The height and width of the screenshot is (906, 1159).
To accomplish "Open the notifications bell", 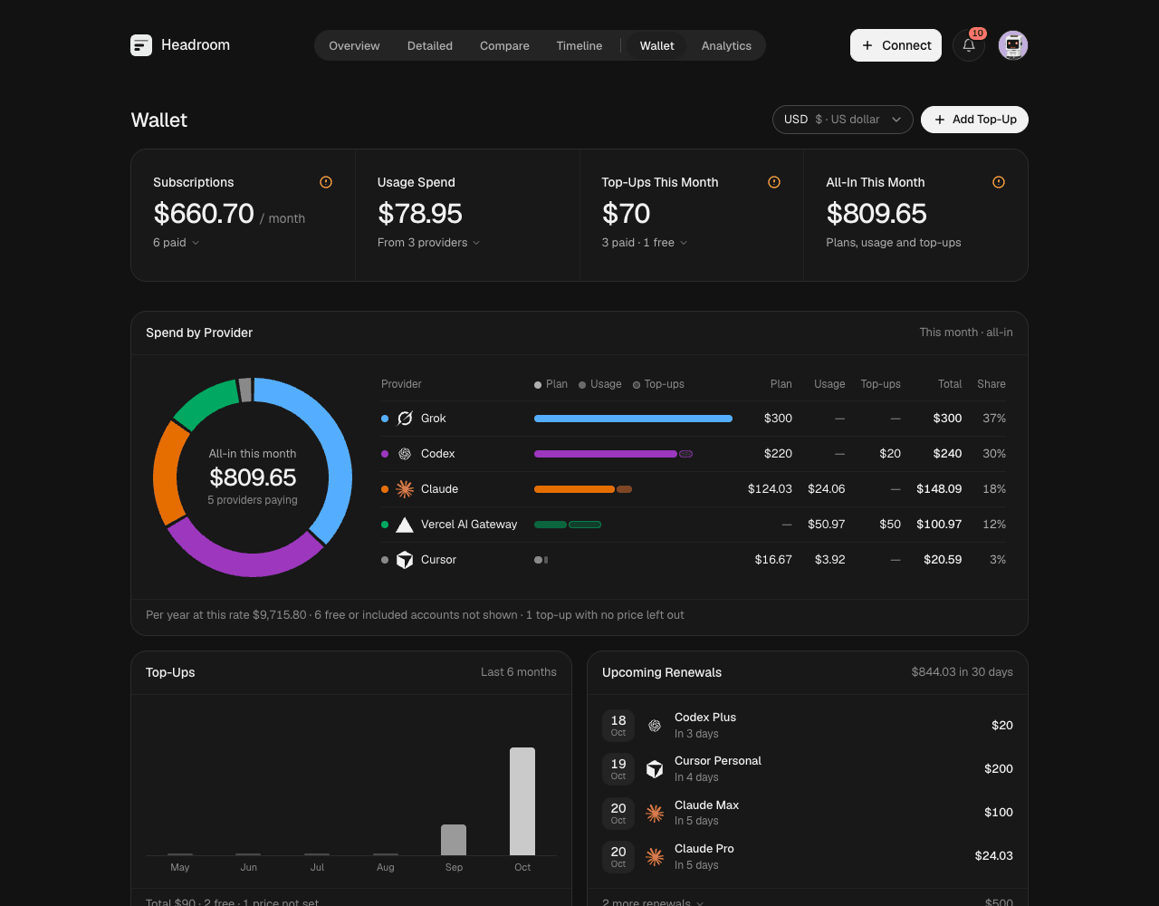I will (x=969, y=45).
